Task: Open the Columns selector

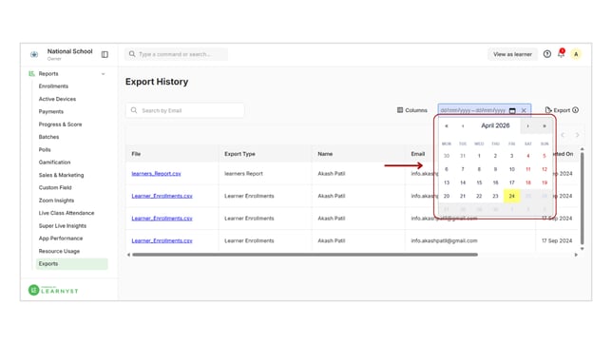Action: click(412, 110)
